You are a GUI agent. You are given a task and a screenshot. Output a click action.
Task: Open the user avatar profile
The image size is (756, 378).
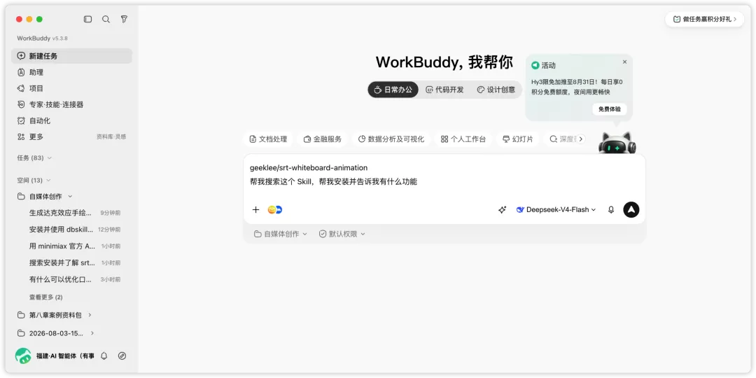click(22, 356)
